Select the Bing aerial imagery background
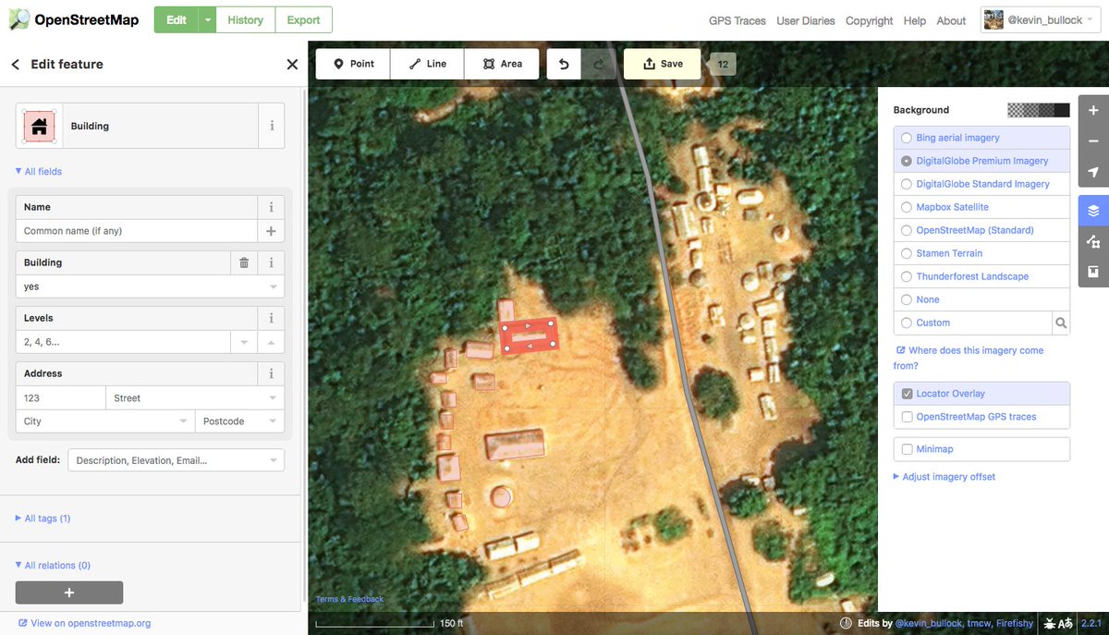 [981, 138]
